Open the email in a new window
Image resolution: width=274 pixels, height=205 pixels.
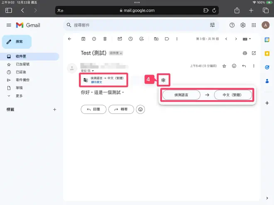coord(254,53)
